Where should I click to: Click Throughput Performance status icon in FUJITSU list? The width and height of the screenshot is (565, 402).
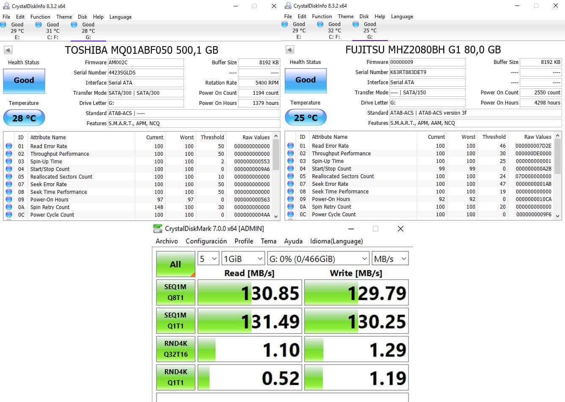click(x=291, y=154)
